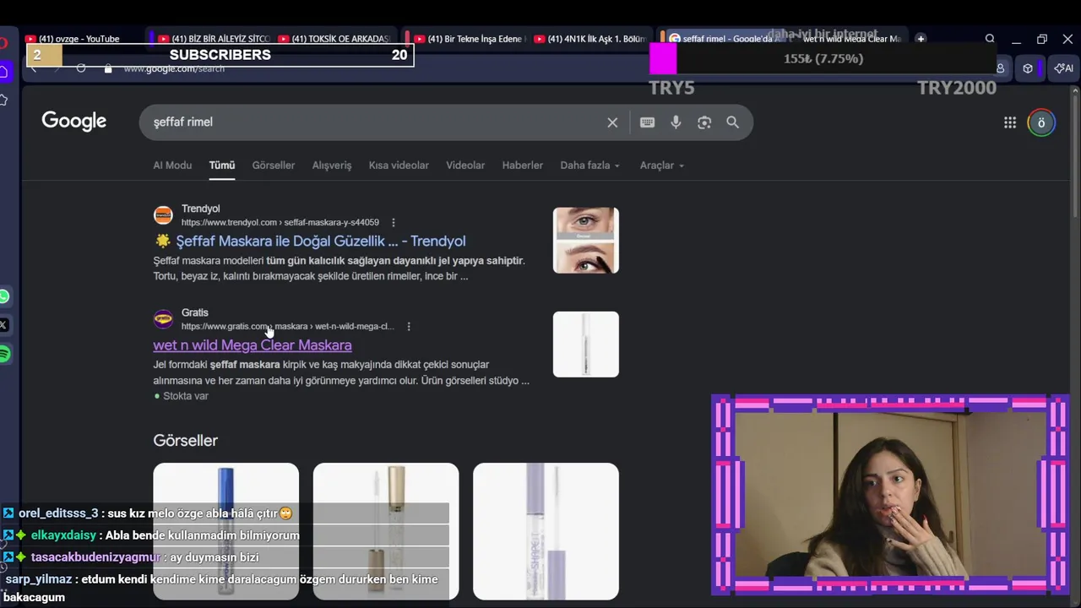
Task: Click the google.com/search address bar
Action: point(174,68)
